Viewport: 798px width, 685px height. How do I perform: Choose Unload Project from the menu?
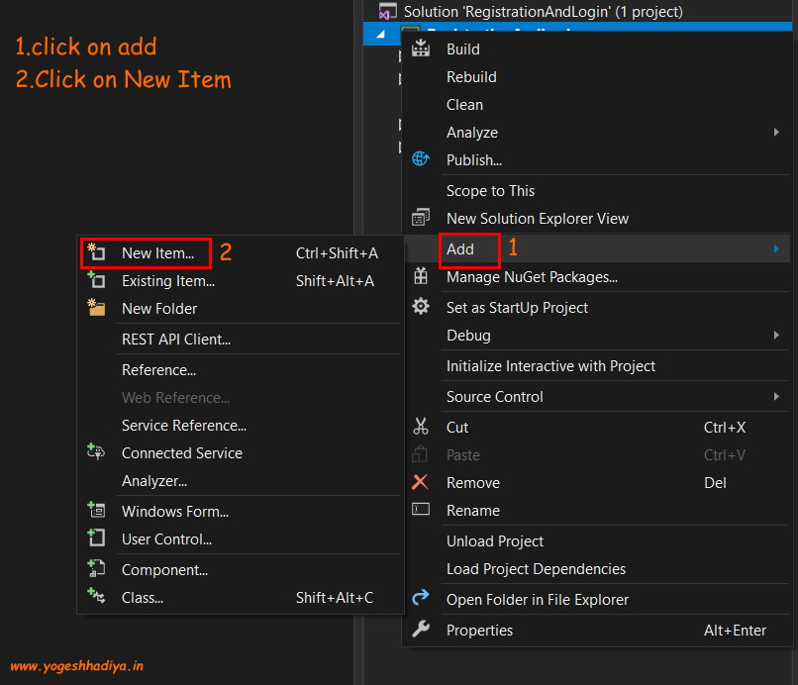point(495,541)
